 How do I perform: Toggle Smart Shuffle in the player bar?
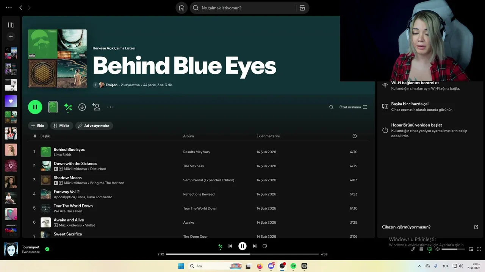click(220, 246)
